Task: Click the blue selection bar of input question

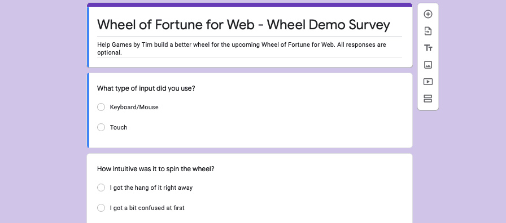Action: tap(88, 110)
